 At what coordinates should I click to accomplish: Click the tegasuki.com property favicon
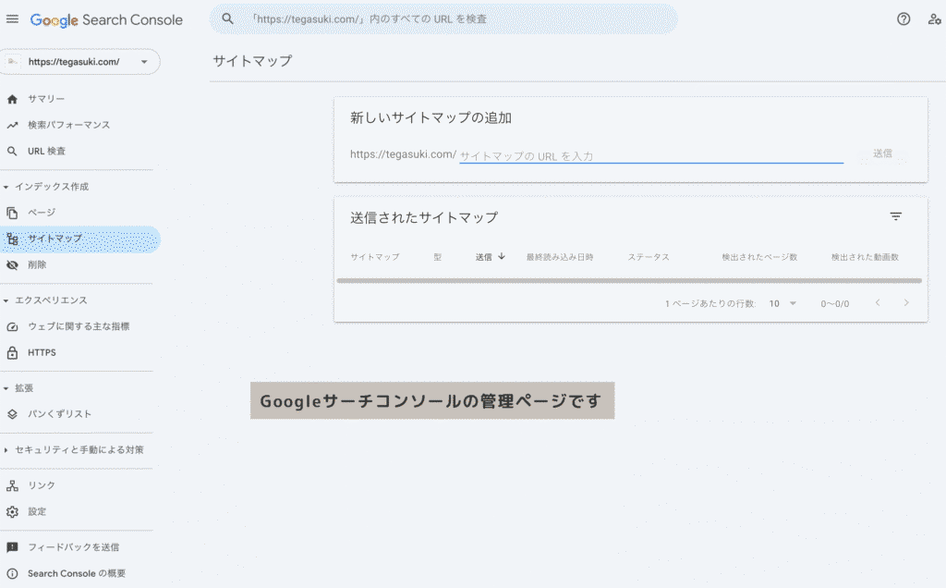tap(13, 62)
